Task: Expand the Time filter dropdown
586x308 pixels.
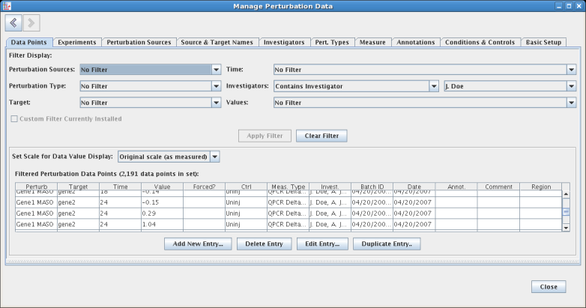Action: tap(571, 70)
